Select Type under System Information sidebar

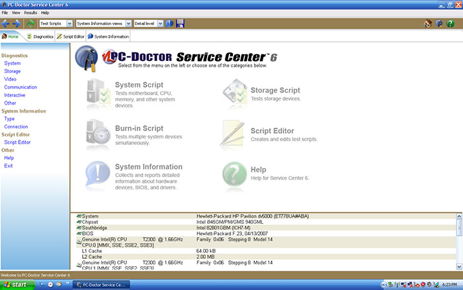[x=9, y=119]
